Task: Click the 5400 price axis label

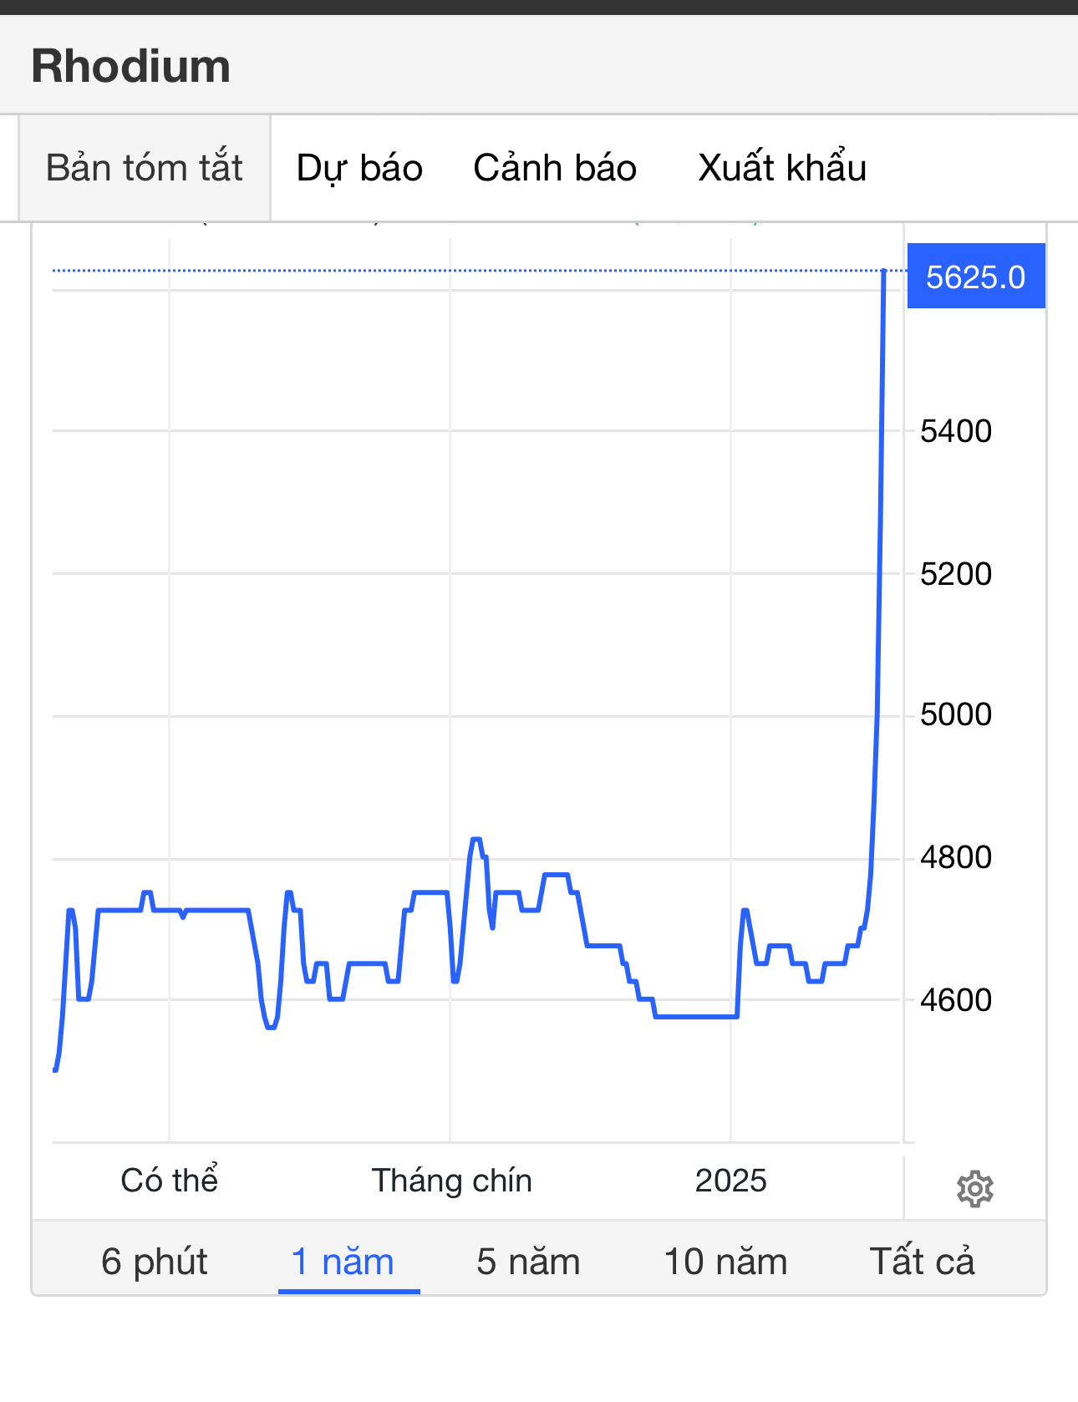Action: pyautogui.click(x=955, y=431)
